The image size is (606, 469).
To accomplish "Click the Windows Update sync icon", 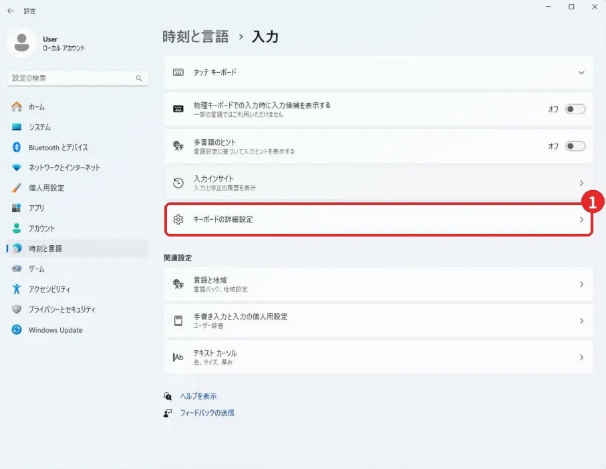I will [x=17, y=329].
